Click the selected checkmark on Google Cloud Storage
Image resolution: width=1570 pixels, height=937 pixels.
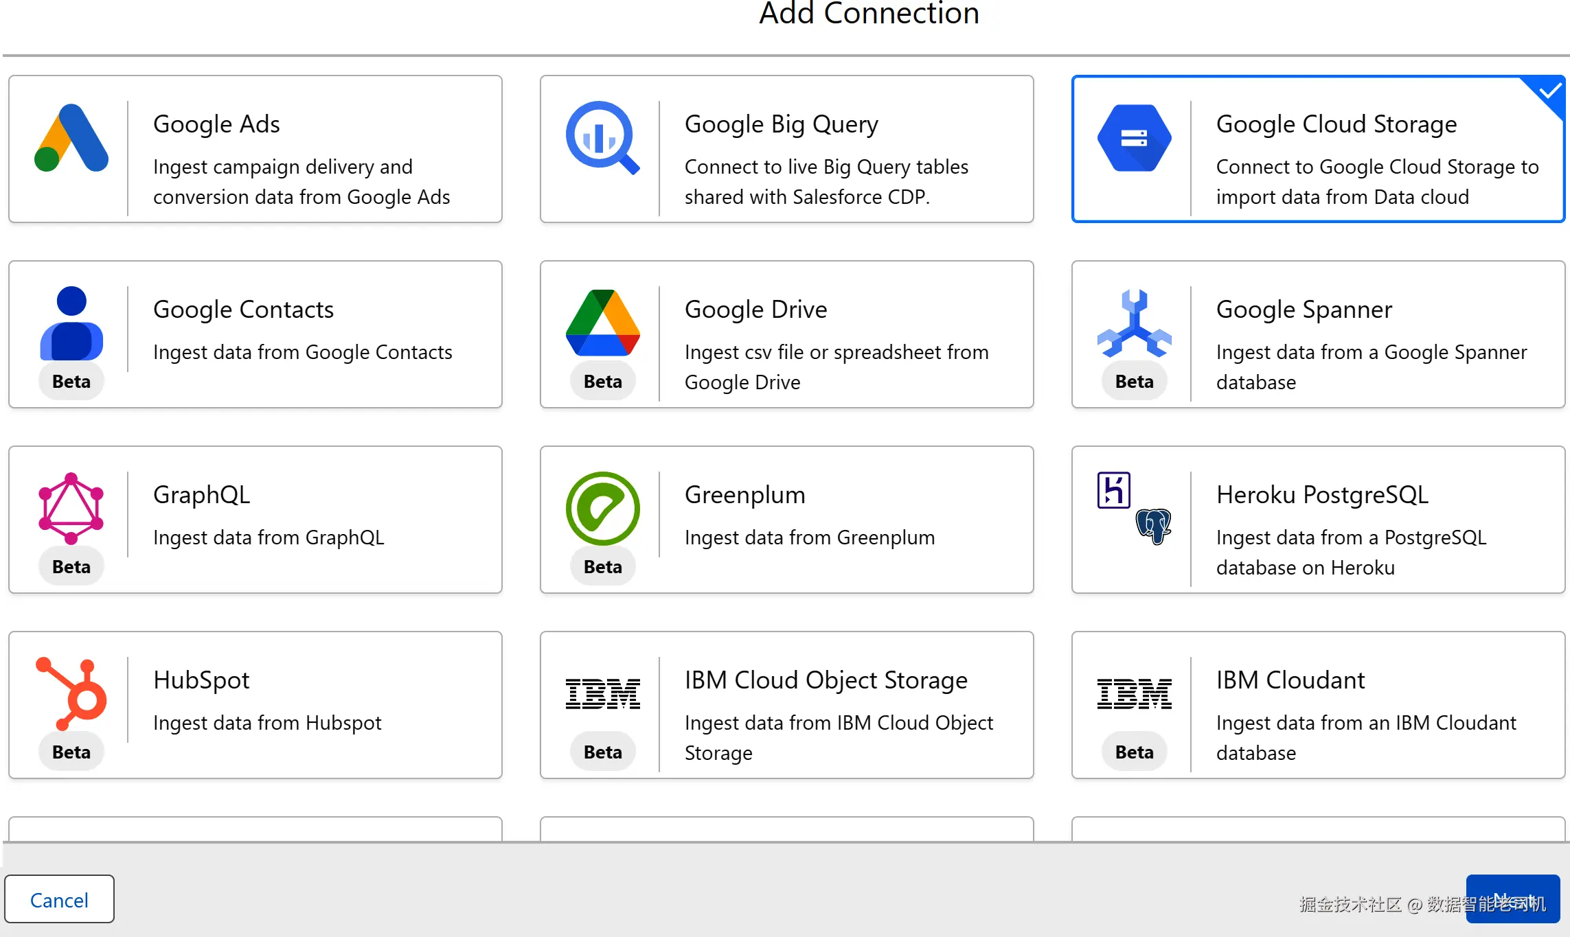(1549, 91)
